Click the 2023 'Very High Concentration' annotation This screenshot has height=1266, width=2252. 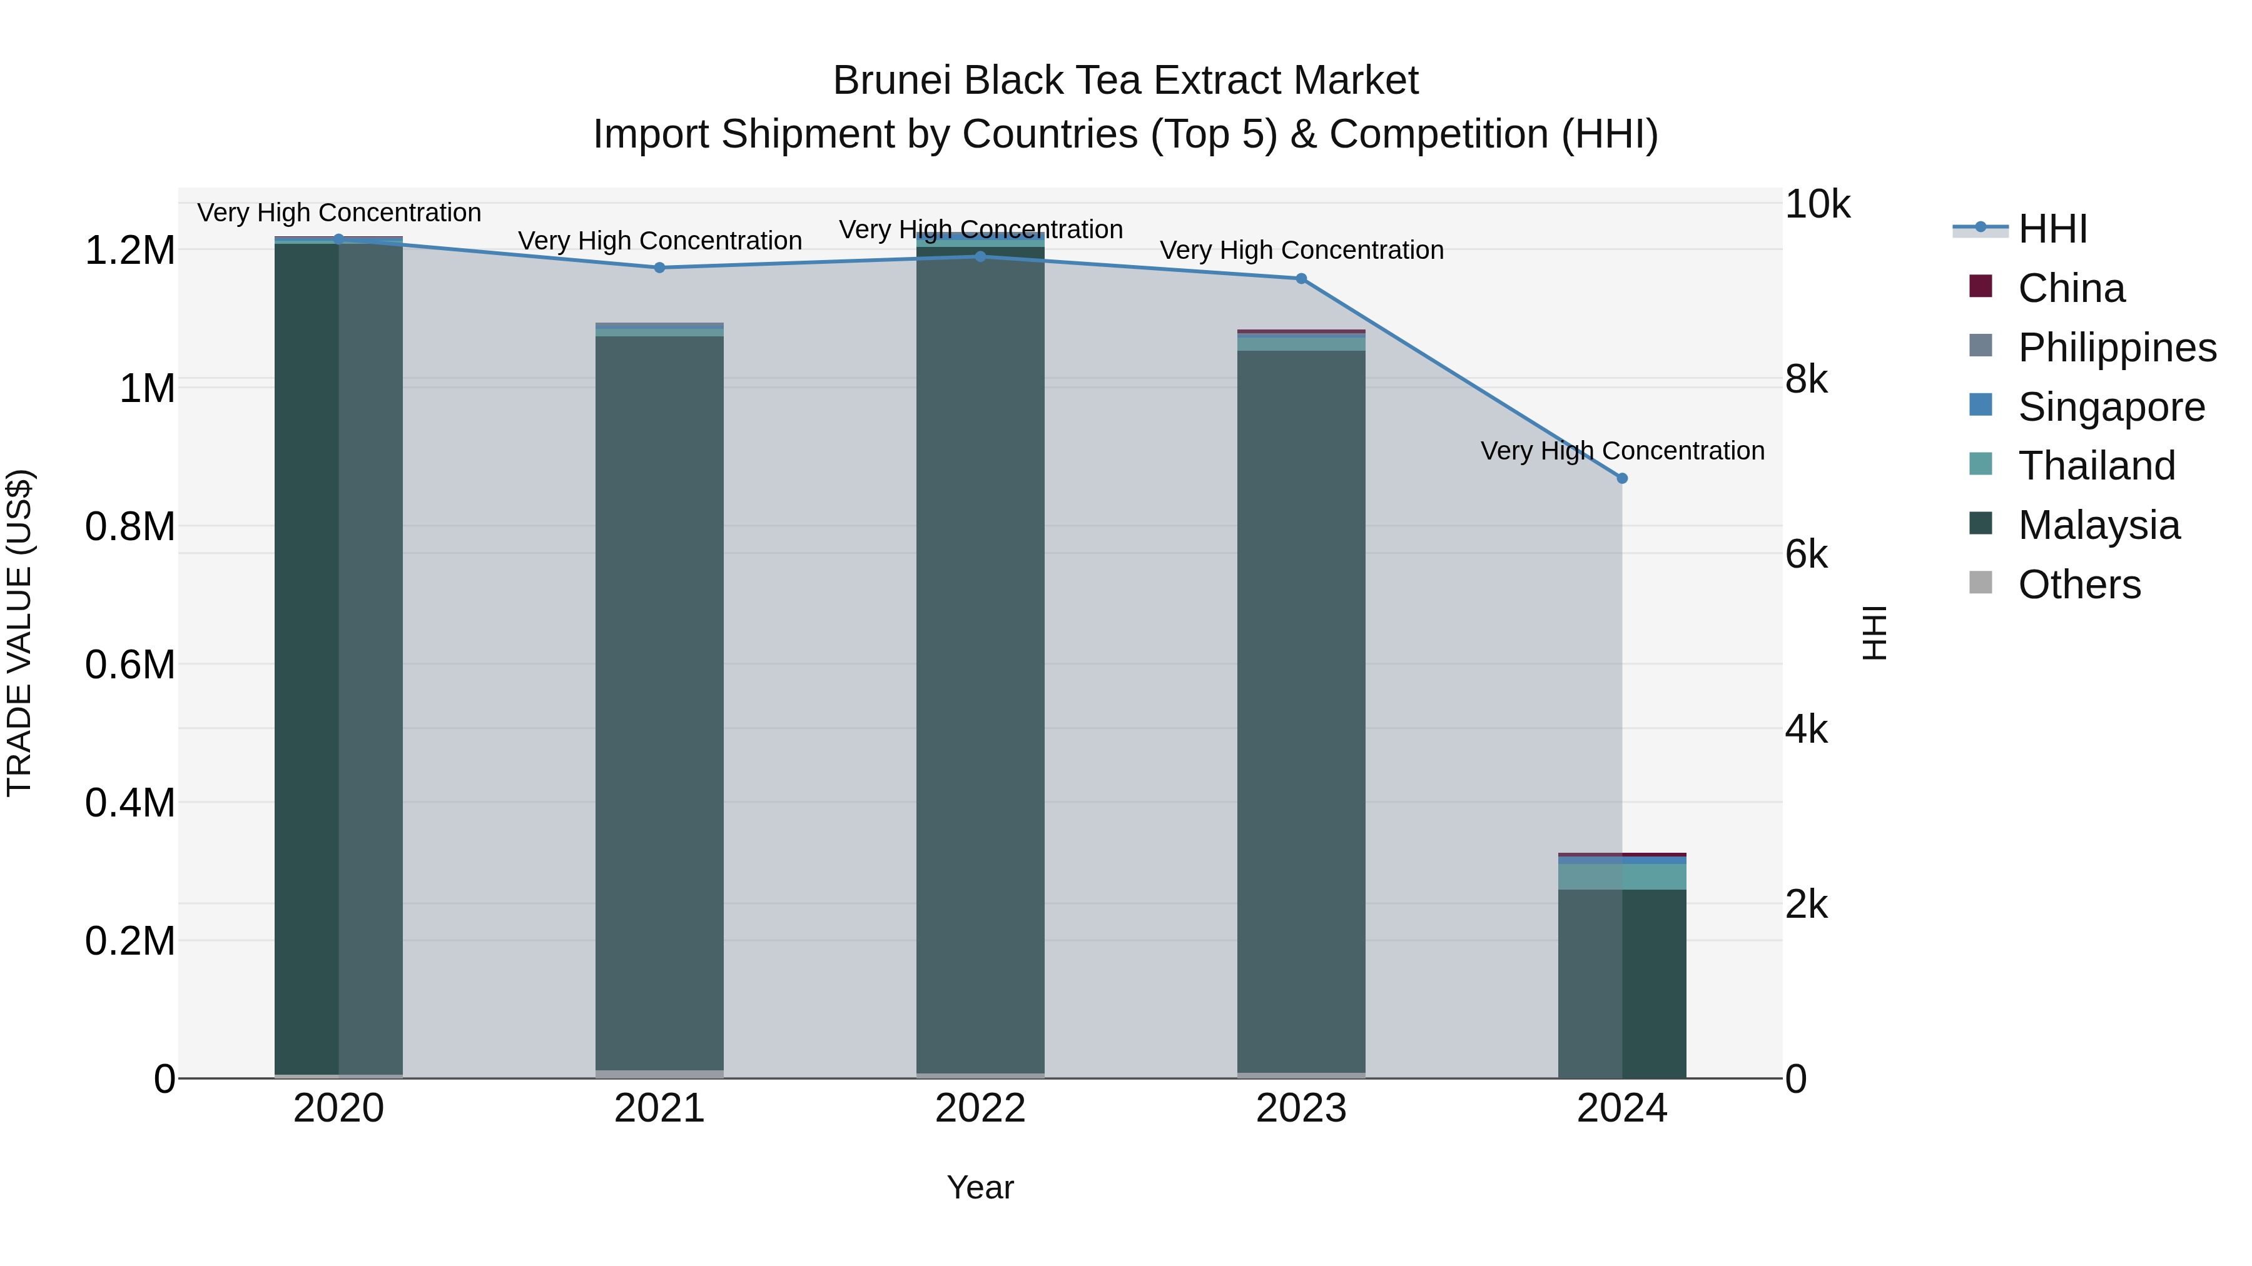tap(1302, 250)
